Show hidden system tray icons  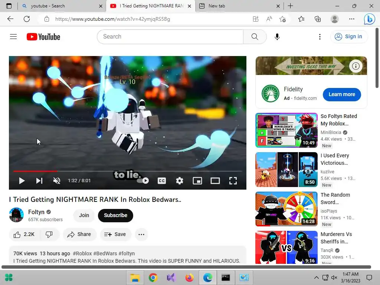pos(317,278)
